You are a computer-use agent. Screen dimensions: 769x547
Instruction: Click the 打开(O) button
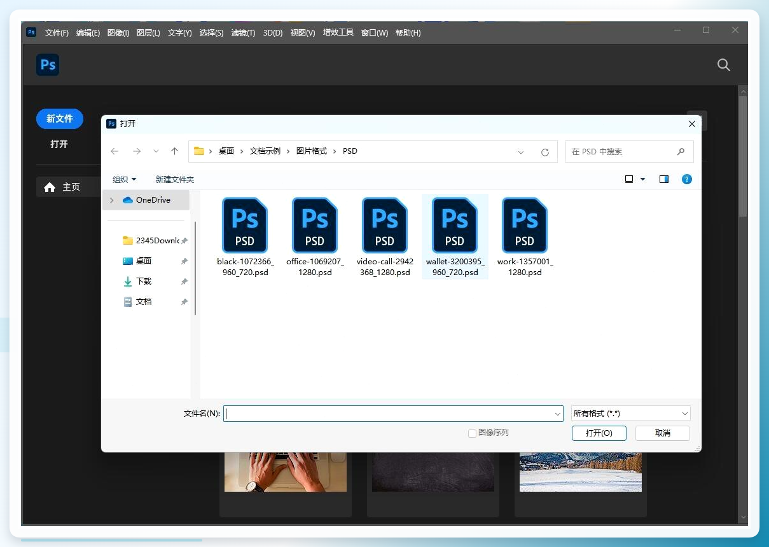coord(599,433)
